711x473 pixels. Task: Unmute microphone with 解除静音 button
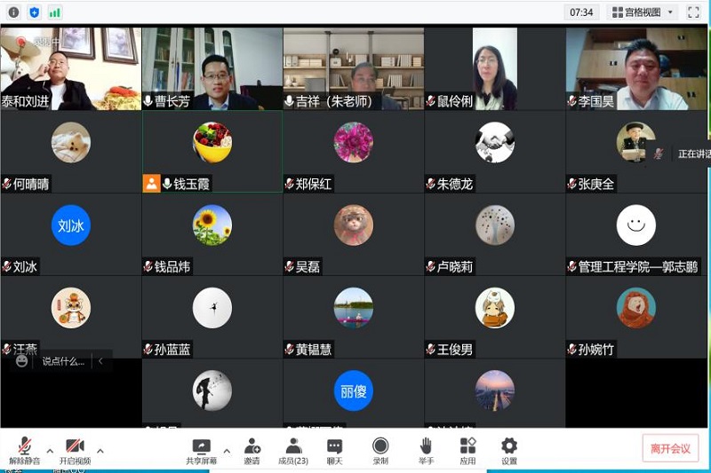tap(24, 449)
